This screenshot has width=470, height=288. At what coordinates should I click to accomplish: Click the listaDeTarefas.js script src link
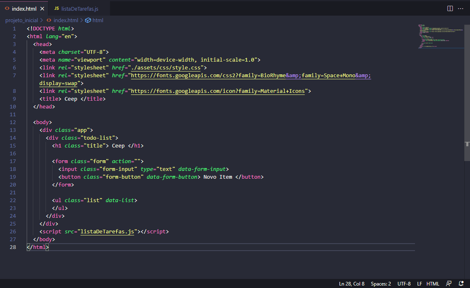[x=108, y=232]
